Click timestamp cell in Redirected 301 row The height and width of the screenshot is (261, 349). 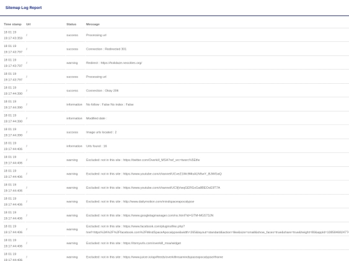coord(13,49)
